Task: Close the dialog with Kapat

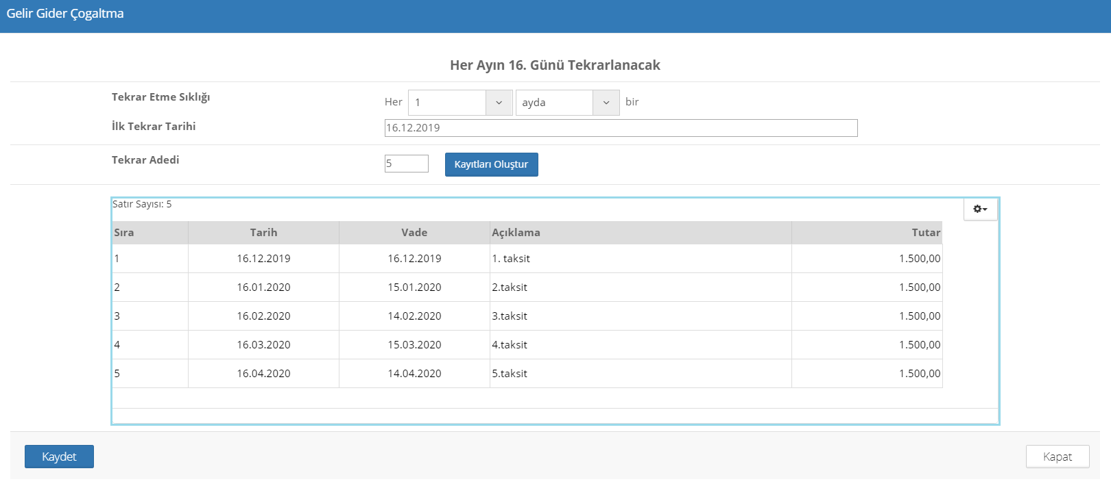Action: point(1057,457)
